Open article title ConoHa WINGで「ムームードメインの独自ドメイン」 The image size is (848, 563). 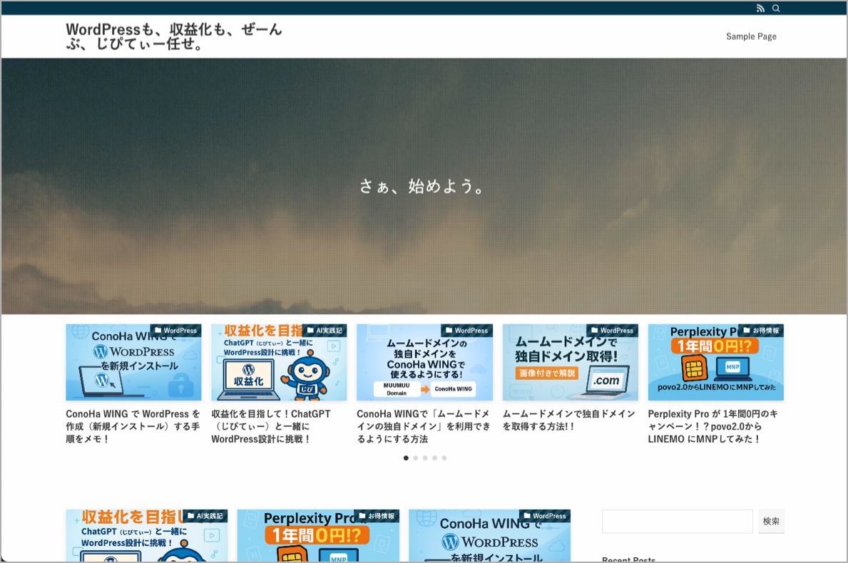click(x=424, y=426)
